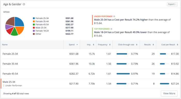
Task: Click the info icon beside Age & Gender
Action: coord(24,4)
